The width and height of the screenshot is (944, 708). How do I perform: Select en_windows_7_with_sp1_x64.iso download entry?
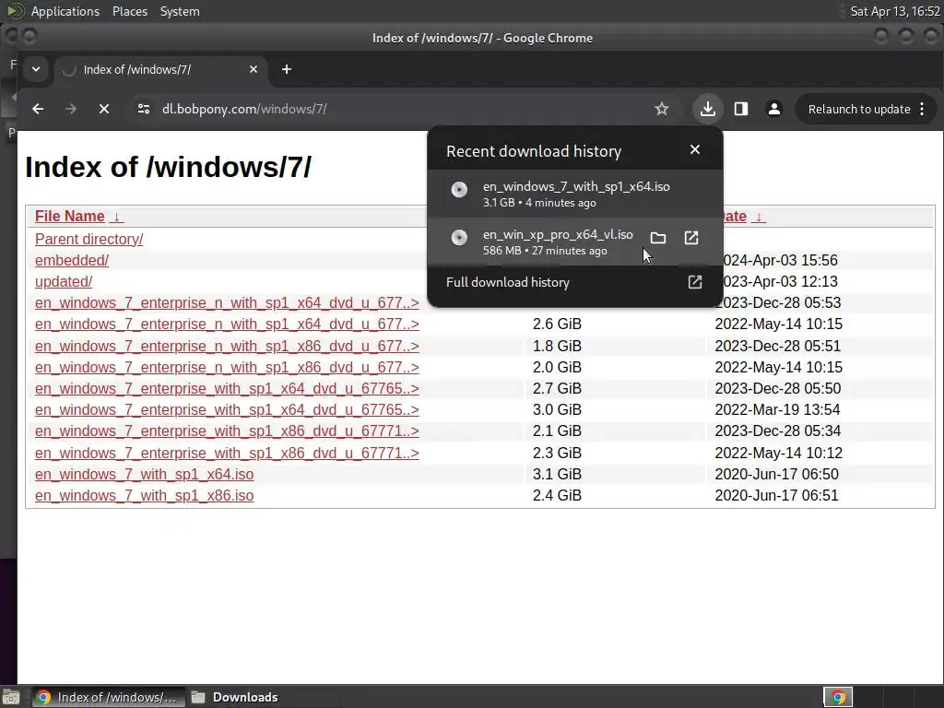575,194
